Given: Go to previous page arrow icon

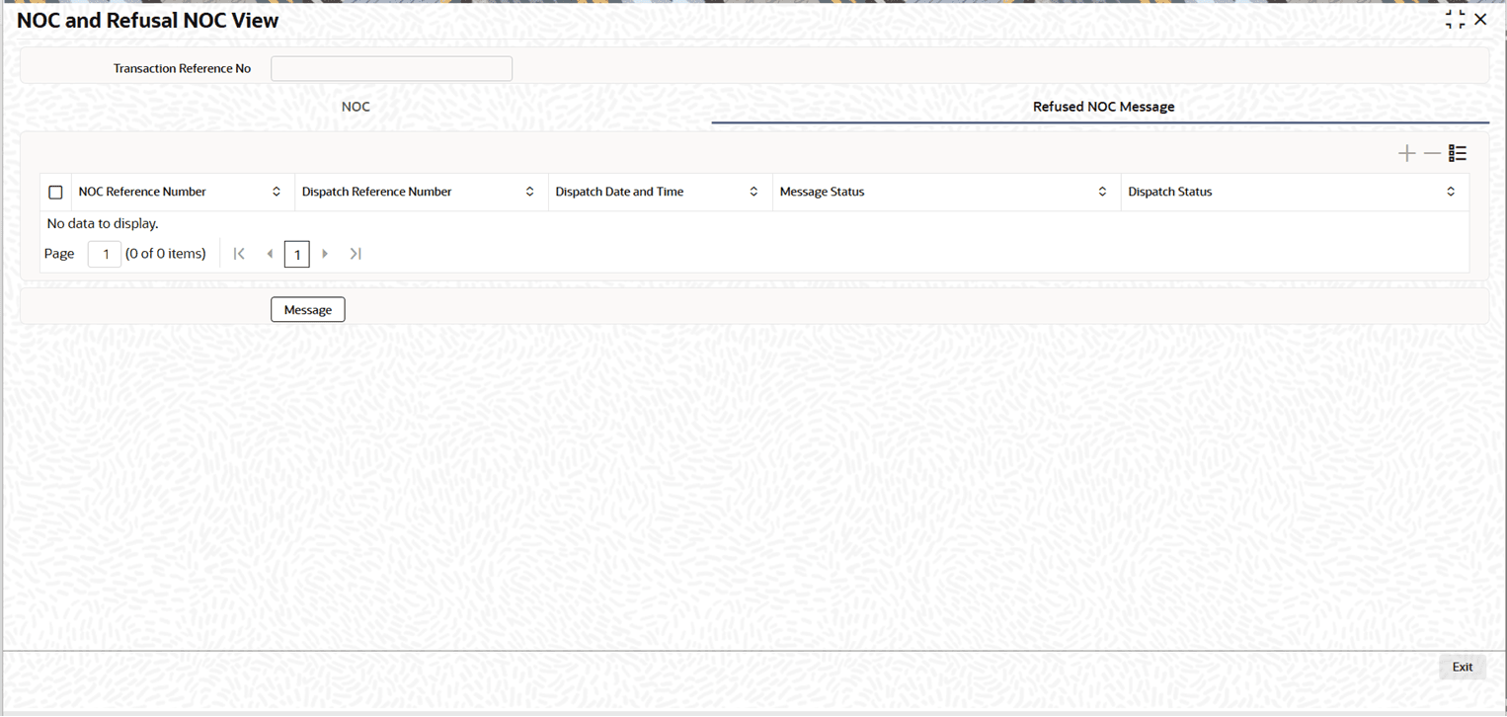Looking at the screenshot, I should click(270, 254).
